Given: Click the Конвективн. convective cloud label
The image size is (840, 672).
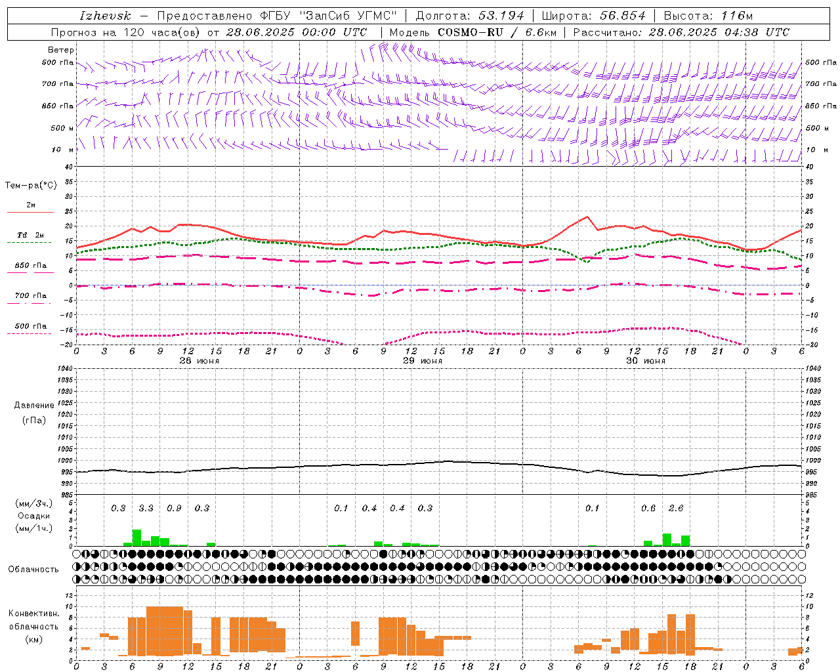Looking at the screenshot, I should [33, 614].
